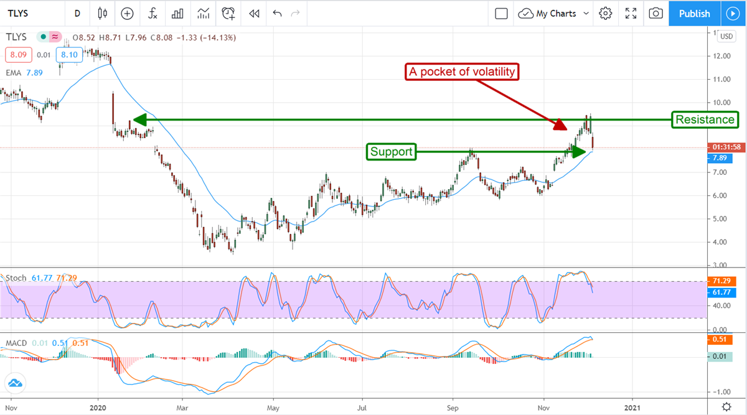Toggle the pink approximate-data badge beside TLYS
Screen dimensions: 747x415
55,37
